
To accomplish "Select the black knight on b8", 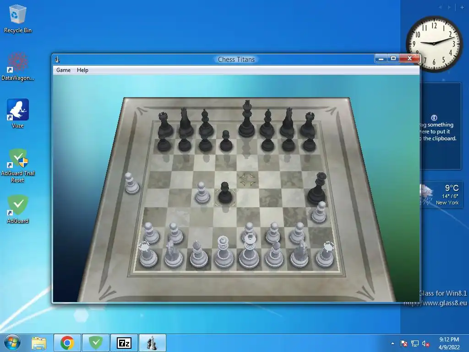I will (185, 122).
